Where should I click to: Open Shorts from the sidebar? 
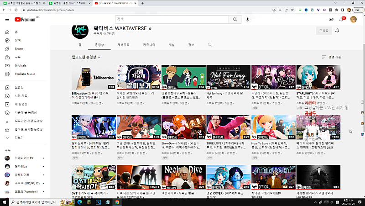click(x=19, y=48)
